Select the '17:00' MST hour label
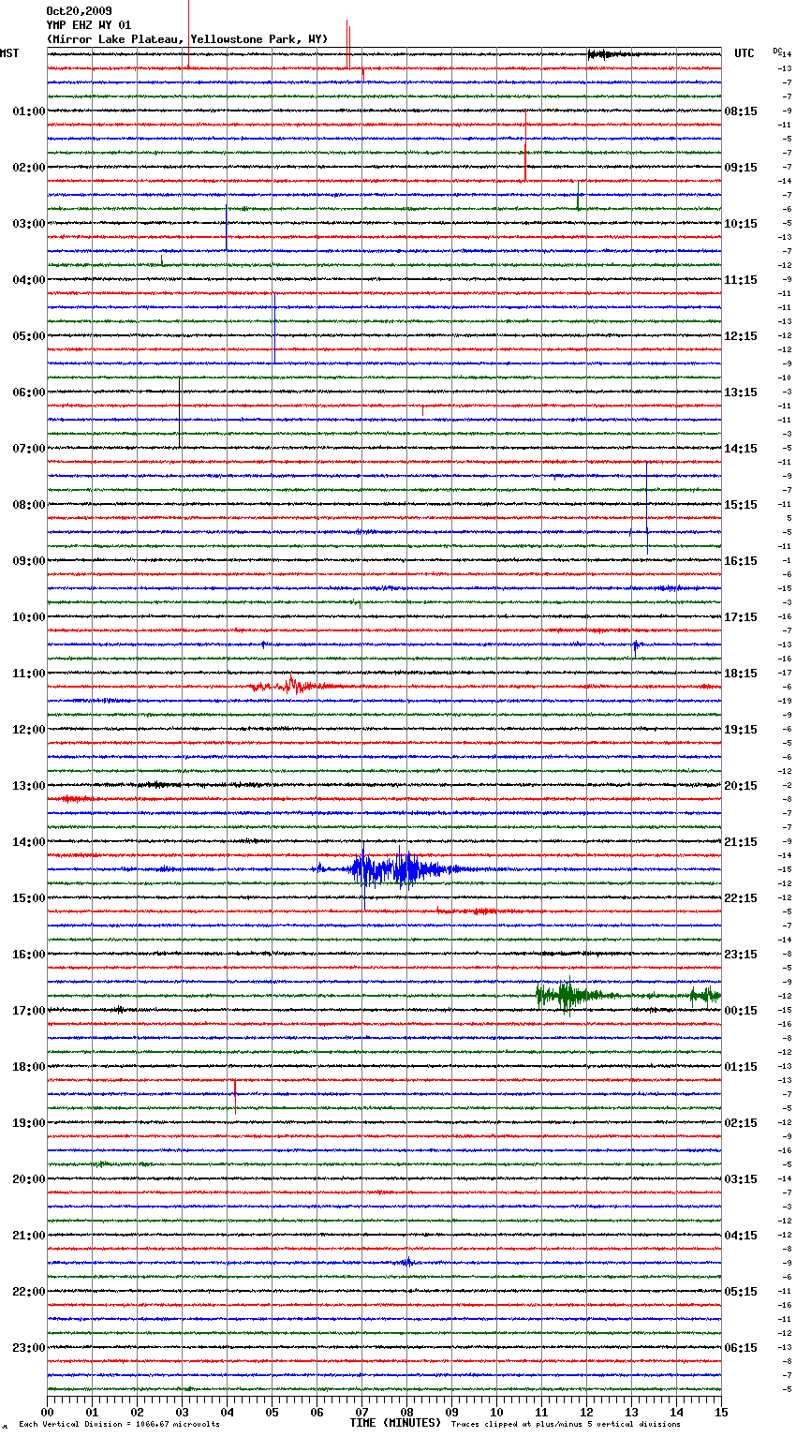796x1437 pixels. coord(29,1011)
